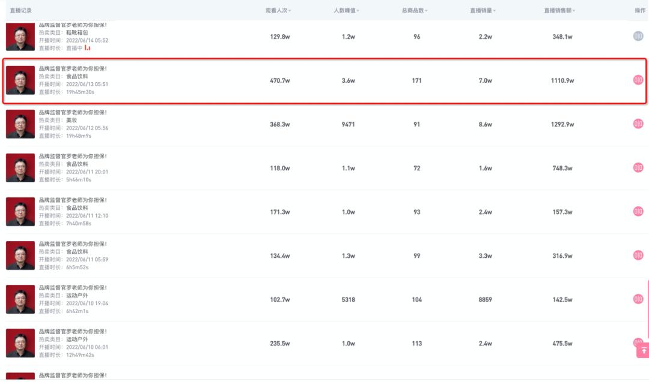
Task: Click the action icon in the 748.3w sales row
Action: pyautogui.click(x=638, y=167)
